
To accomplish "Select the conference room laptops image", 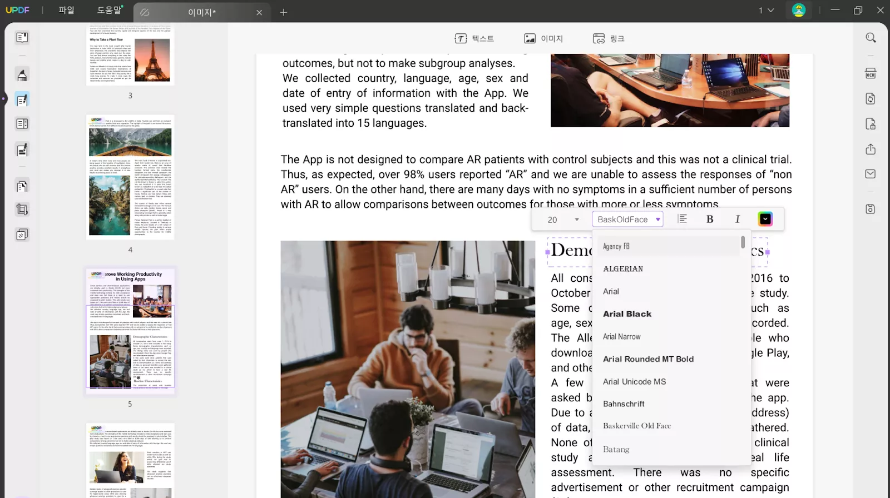I will click(670, 90).
